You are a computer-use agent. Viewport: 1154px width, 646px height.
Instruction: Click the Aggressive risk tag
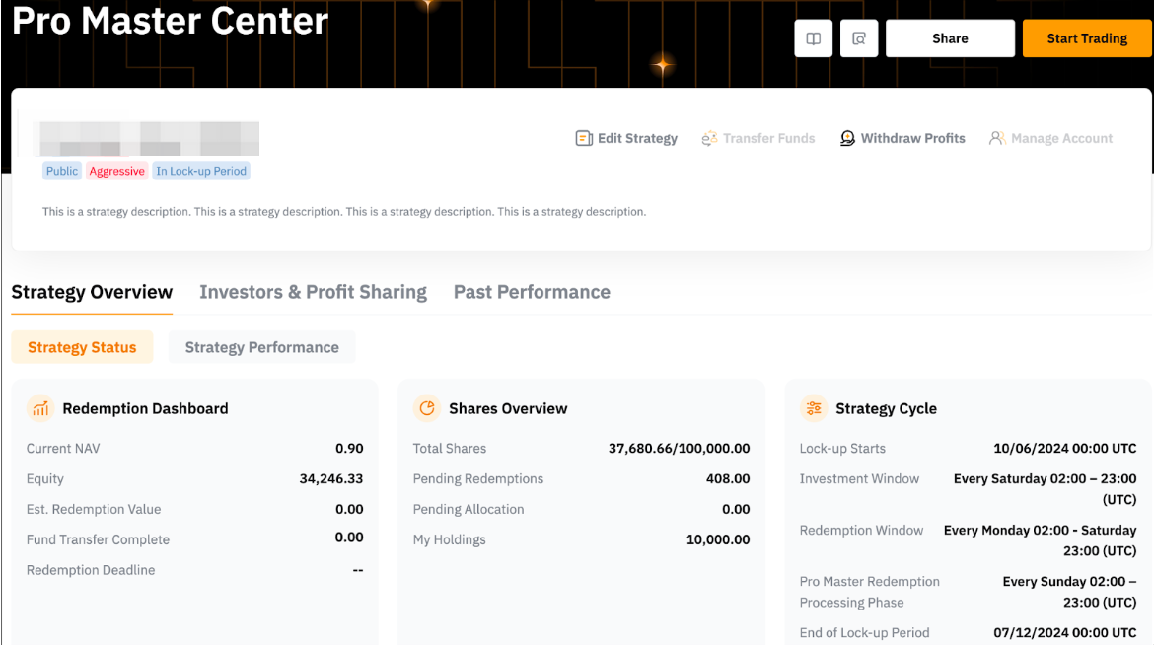click(x=116, y=171)
